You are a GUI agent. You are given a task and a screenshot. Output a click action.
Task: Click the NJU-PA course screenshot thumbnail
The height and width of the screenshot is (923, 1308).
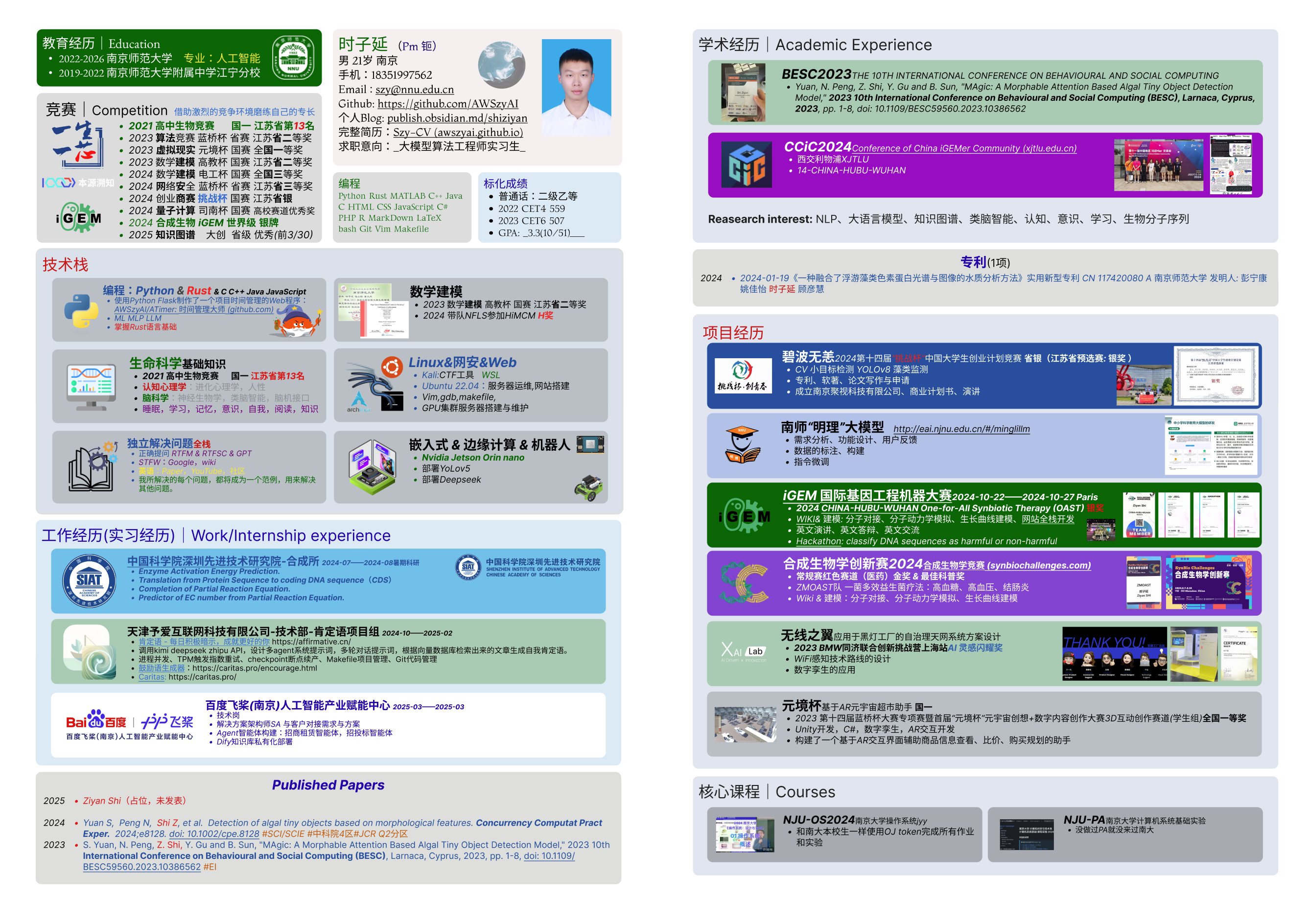tap(1026, 835)
